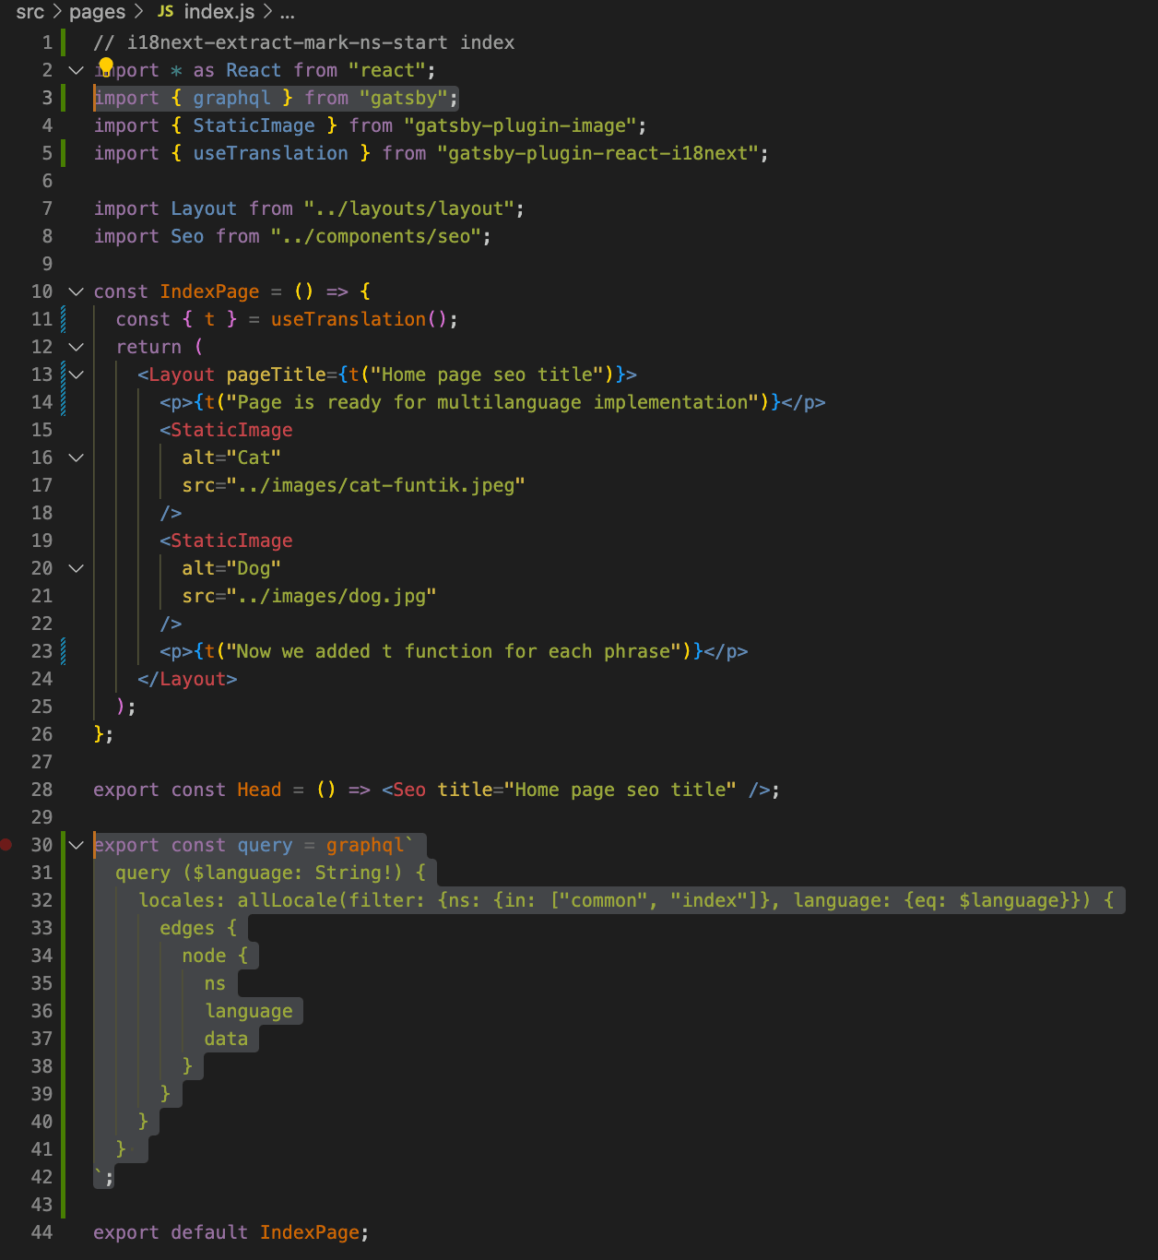Click the "gatsby" import string on line 3
This screenshot has width=1158, height=1260.
pos(404,98)
